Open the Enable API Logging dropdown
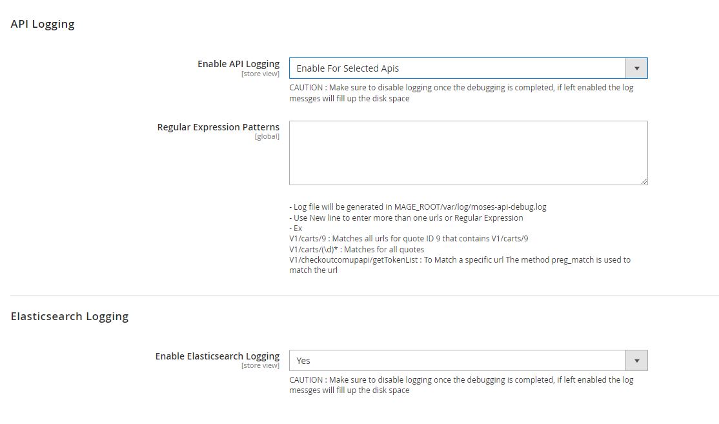719x424 pixels. click(457, 68)
